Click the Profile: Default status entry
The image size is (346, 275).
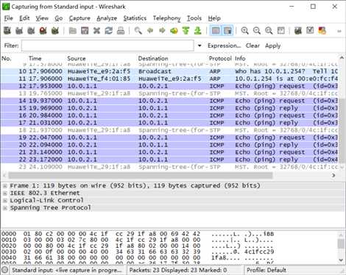pos(266,270)
